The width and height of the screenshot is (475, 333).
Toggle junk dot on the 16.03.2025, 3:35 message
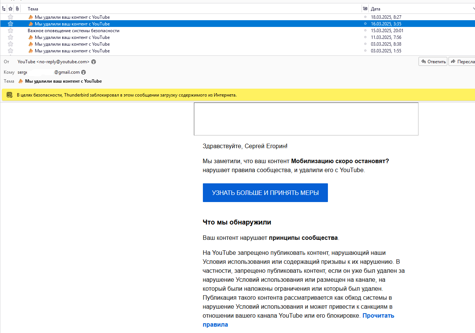pyautogui.click(x=365, y=24)
